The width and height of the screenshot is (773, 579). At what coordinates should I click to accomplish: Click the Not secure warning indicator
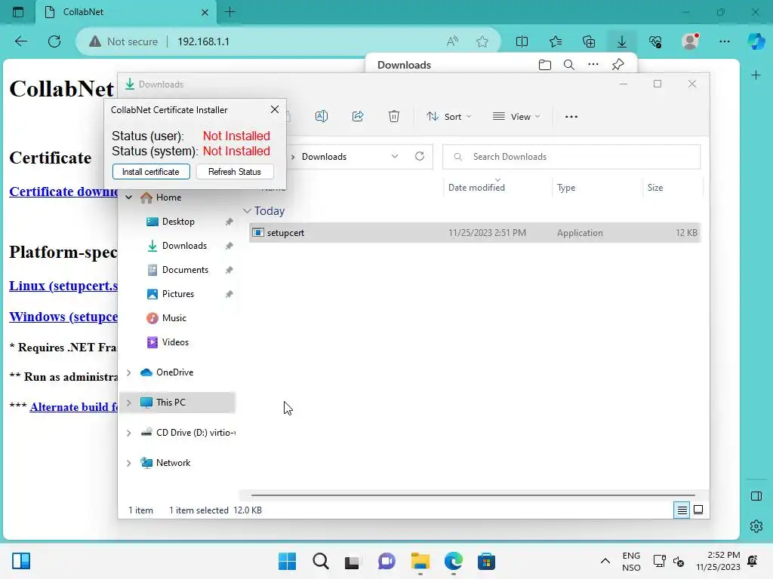coord(123,42)
